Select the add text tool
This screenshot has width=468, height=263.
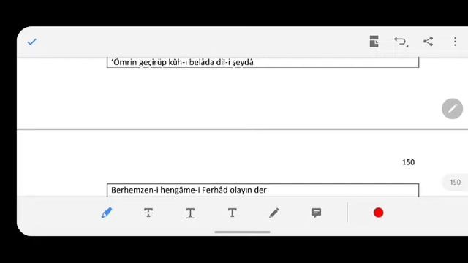(233, 213)
